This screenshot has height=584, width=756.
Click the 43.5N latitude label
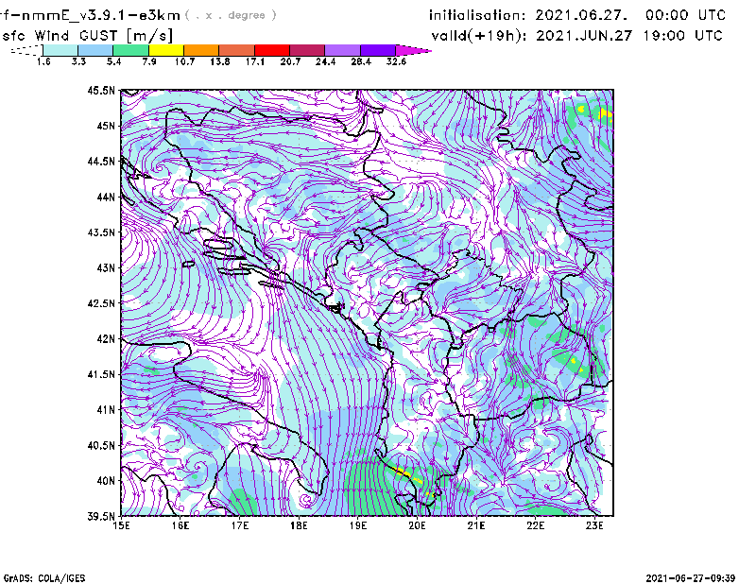point(101,232)
